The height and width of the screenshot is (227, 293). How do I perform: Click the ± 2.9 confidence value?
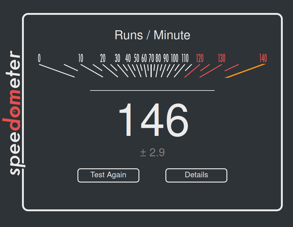point(152,153)
